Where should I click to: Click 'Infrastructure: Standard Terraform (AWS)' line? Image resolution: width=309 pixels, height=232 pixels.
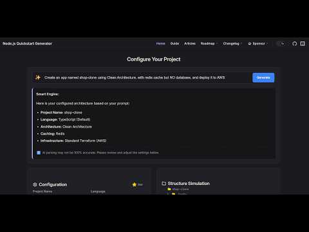(x=73, y=140)
